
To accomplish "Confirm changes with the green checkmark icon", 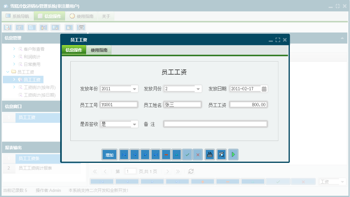I will 187,154.
